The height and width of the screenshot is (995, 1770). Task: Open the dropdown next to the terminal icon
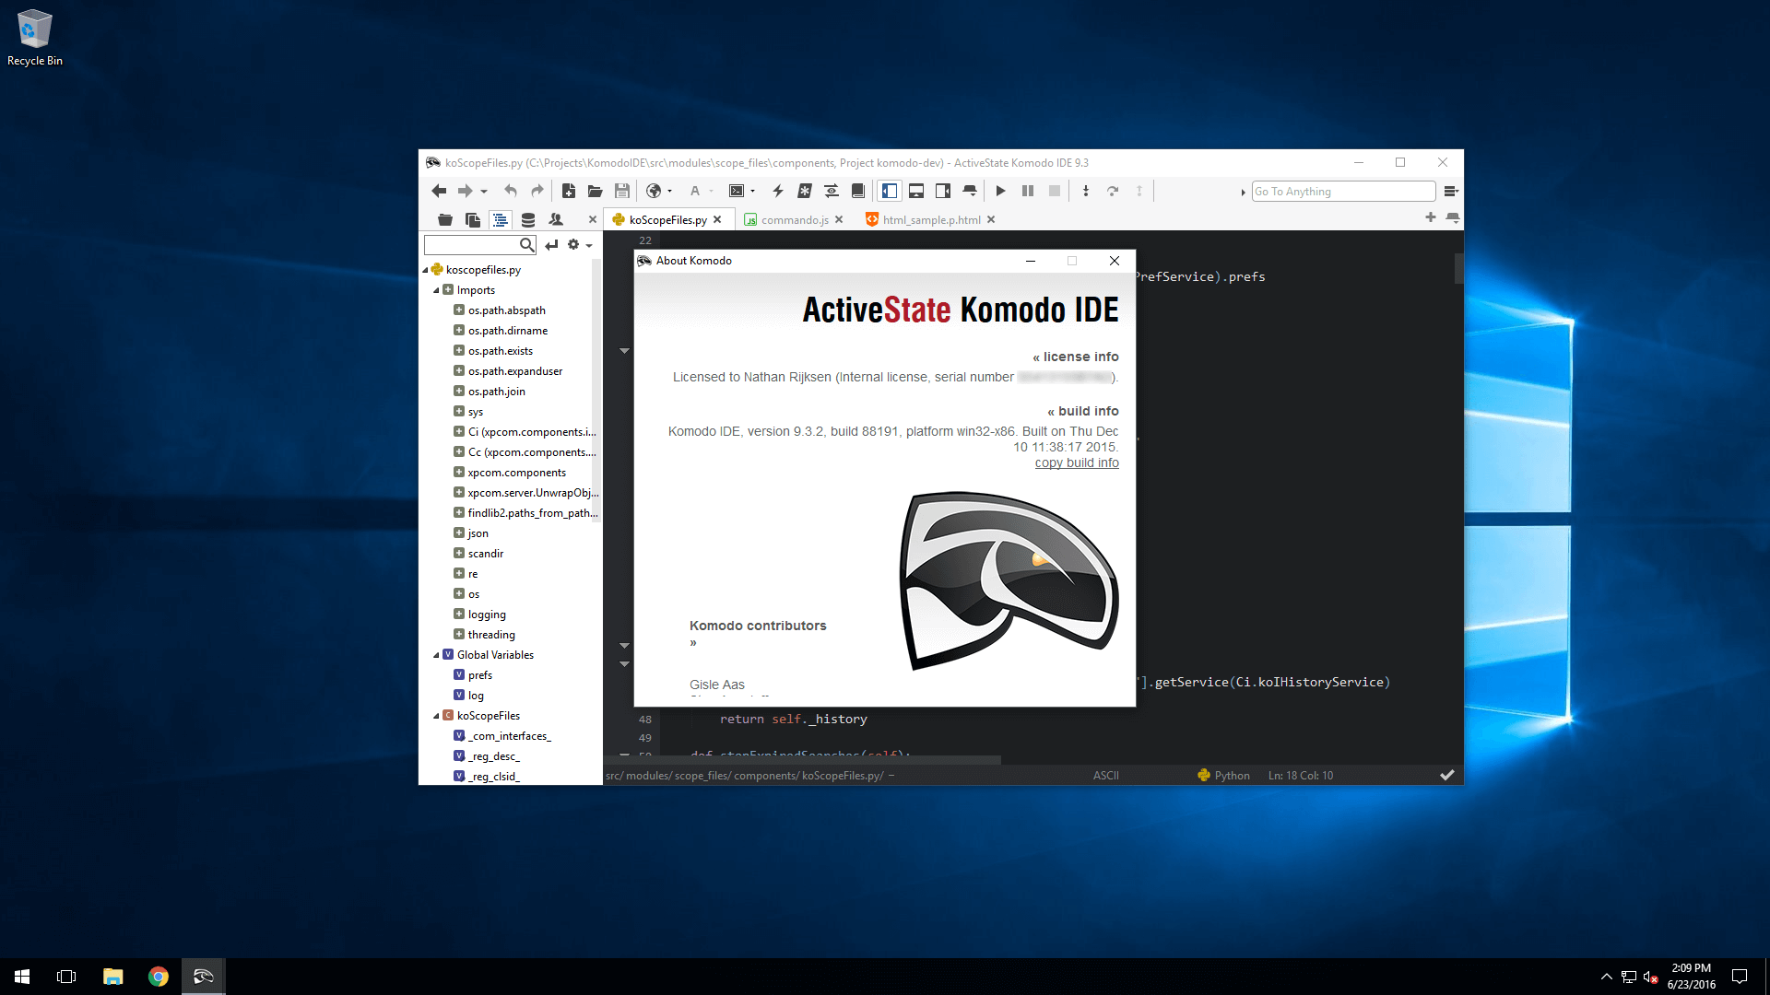coord(753,192)
